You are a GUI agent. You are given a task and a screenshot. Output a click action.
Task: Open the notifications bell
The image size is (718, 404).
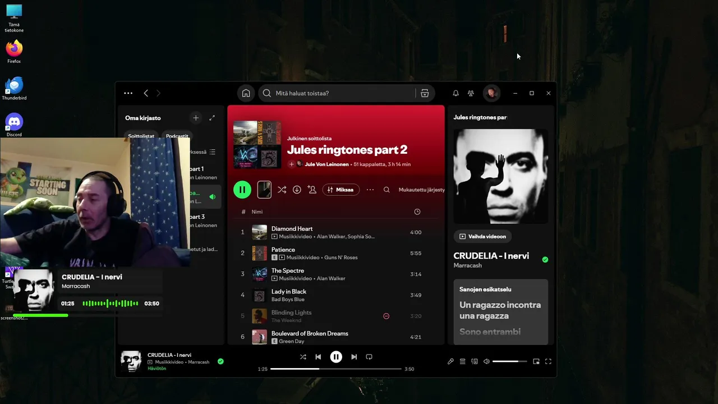(x=455, y=93)
